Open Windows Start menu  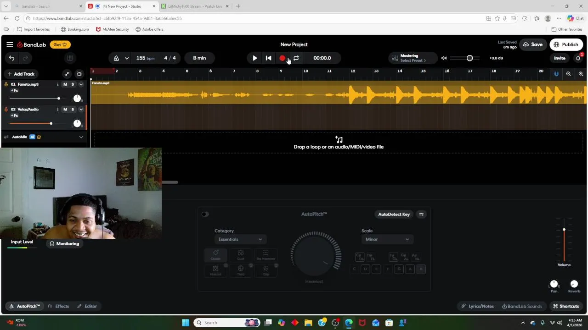pos(186,323)
